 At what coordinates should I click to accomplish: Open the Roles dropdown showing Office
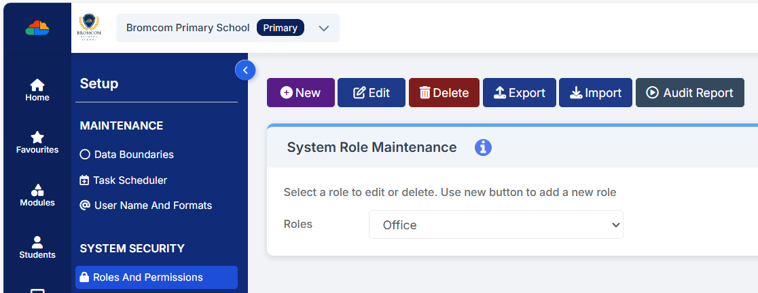click(x=496, y=225)
